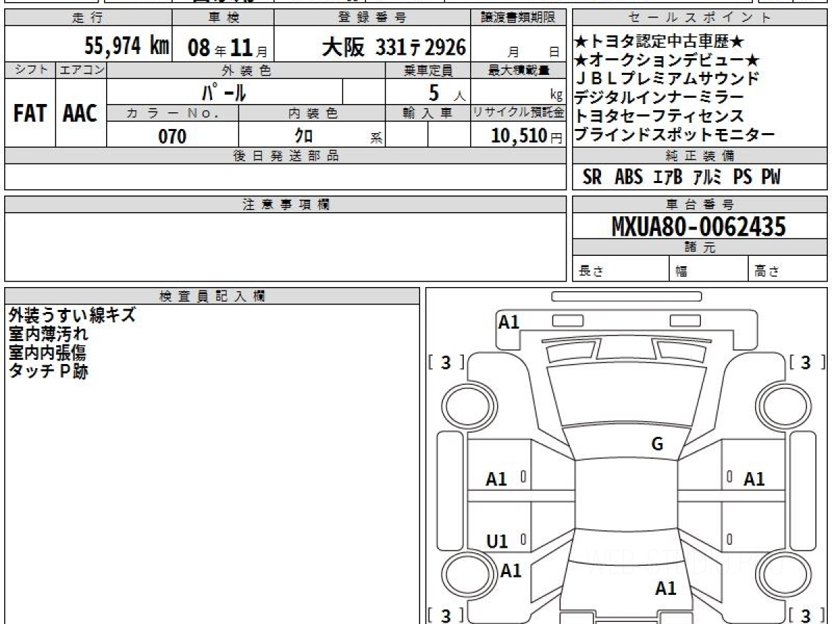This screenshot has height=624, width=832.
Task: Click the mileage value 55,974 km
Action: [x=127, y=46]
